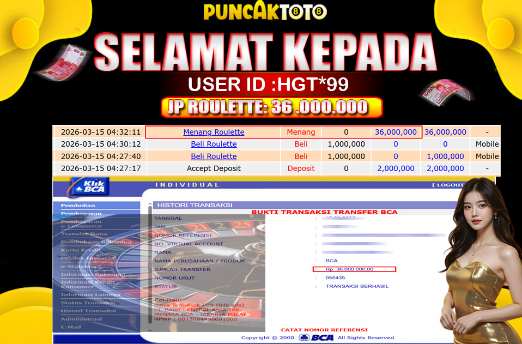Open Informasi Lainnya sidebar item
Viewport: 522px width, 344px height.
tap(90, 294)
